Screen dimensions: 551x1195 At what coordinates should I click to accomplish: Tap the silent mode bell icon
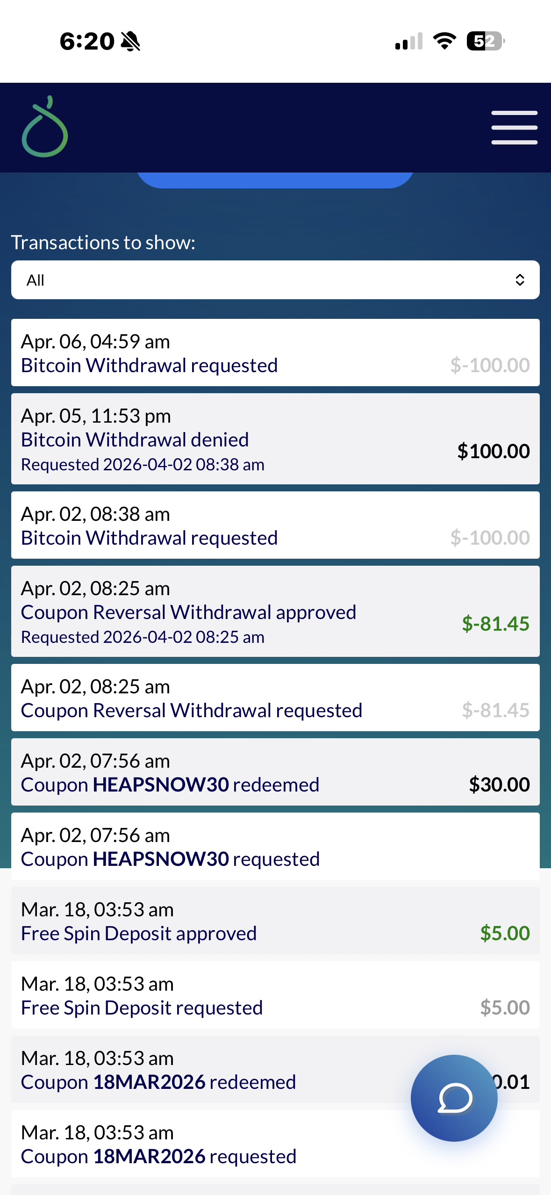[130, 42]
